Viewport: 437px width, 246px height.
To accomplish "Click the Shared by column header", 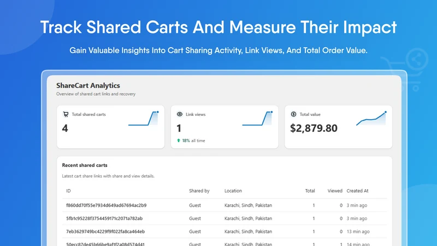I will pos(199,191).
